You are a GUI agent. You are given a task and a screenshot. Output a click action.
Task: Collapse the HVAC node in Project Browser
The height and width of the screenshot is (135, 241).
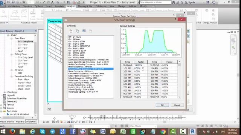click(x=8, y=35)
